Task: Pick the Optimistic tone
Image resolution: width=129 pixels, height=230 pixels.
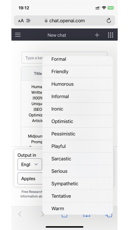Action: tap(78, 122)
